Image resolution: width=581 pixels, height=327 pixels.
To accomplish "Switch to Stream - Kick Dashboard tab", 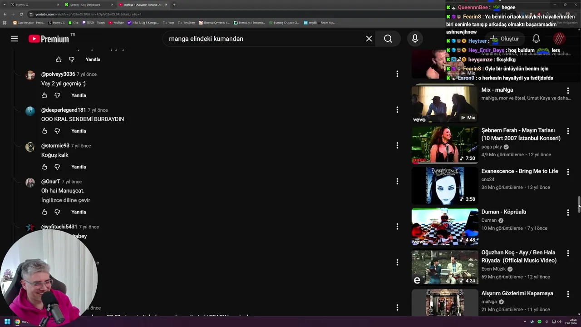I will (x=89, y=5).
